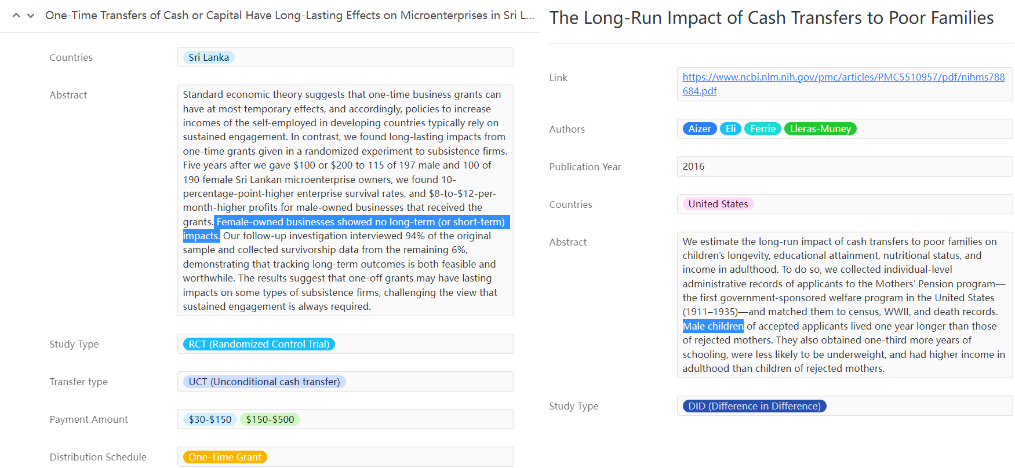1015x468 pixels.
Task: Open the DID (Difference in Difference) study type
Action: tap(754, 406)
